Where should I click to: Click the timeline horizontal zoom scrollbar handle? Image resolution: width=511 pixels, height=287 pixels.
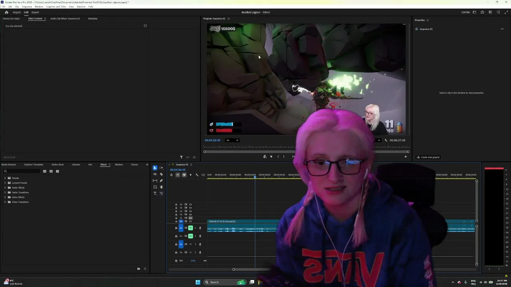click(x=234, y=269)
